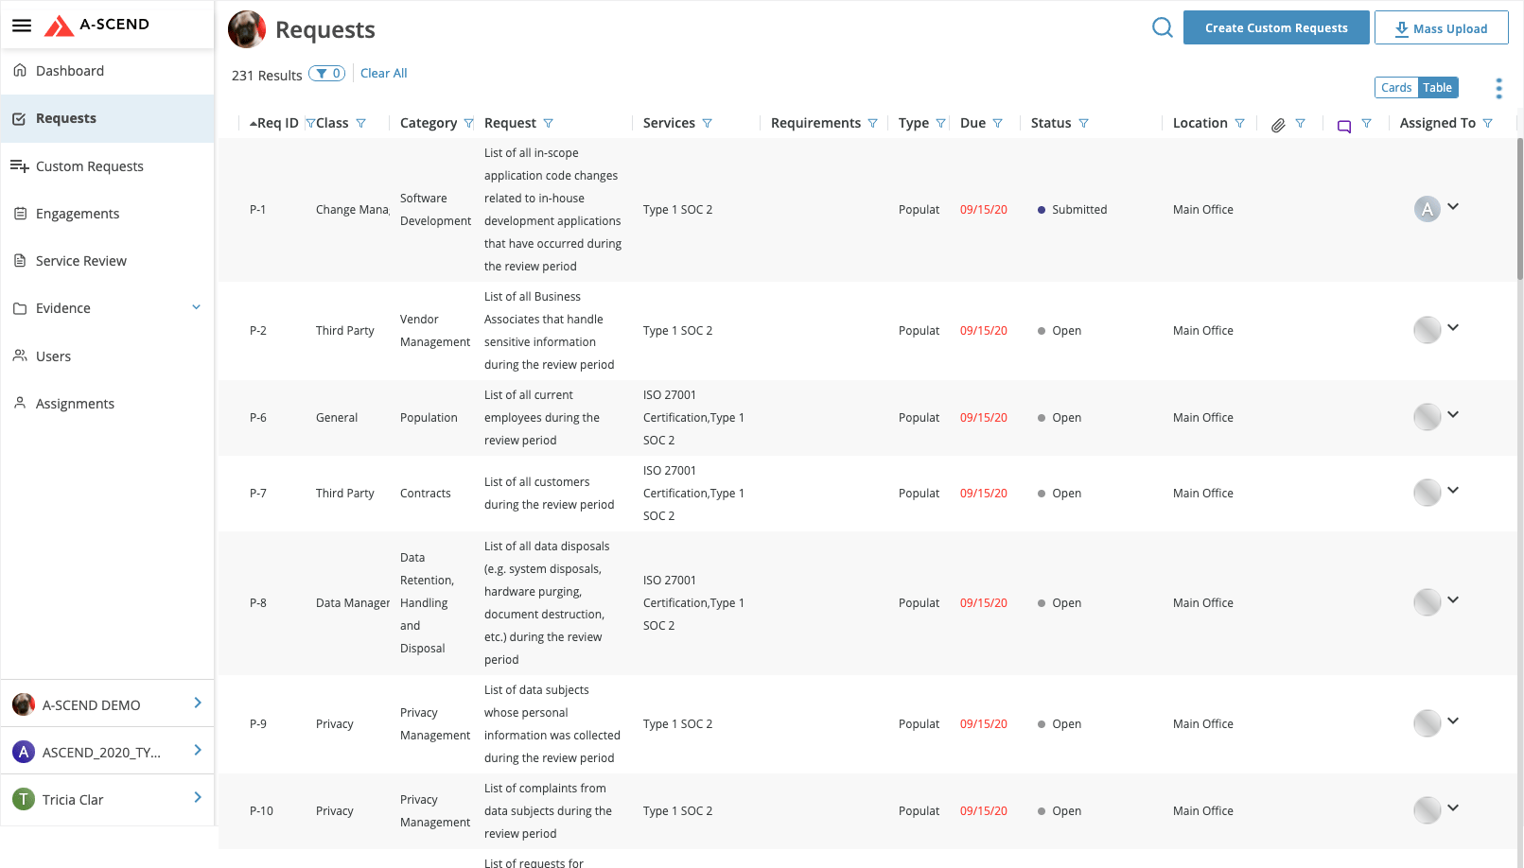1524x868 pixels.
Task: Click the search magnifier icon
Action: [x=1162, y=27]
